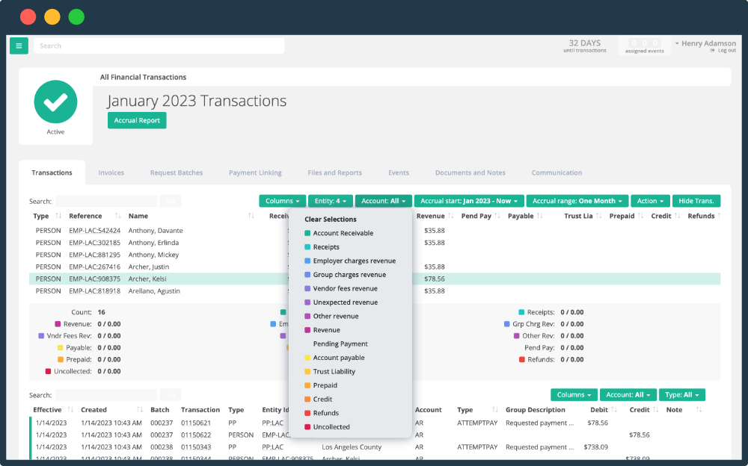Image resolution: width=748 pixels, height=466 pixels.
Task: Sort by the Effective column arrows
Action: pos(70,410)
